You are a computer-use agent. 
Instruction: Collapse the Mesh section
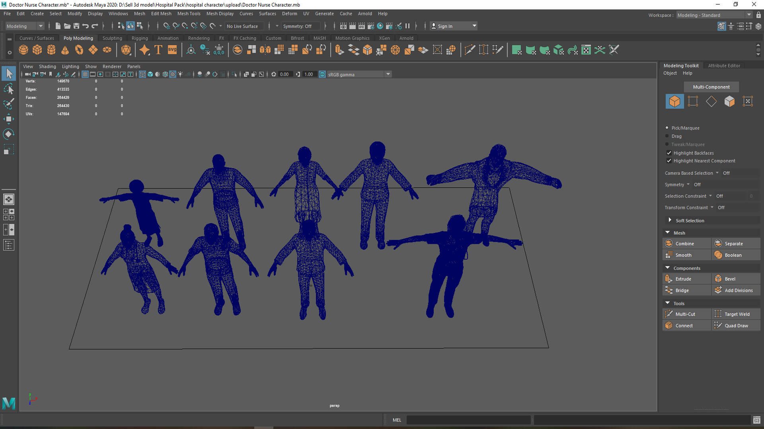pos(667,233)
